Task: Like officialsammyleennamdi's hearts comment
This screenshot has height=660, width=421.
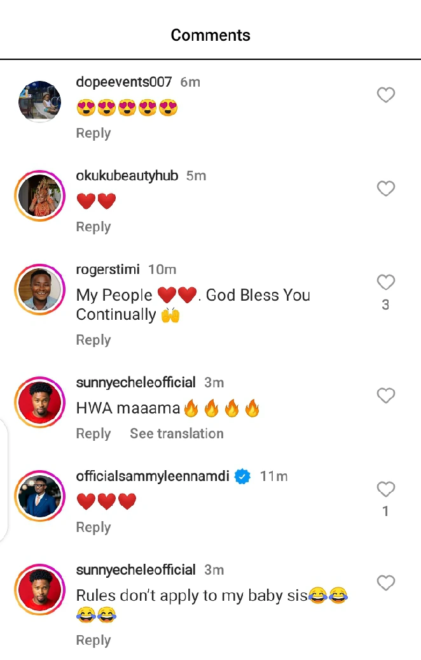Action: click(x=386, y=489)
